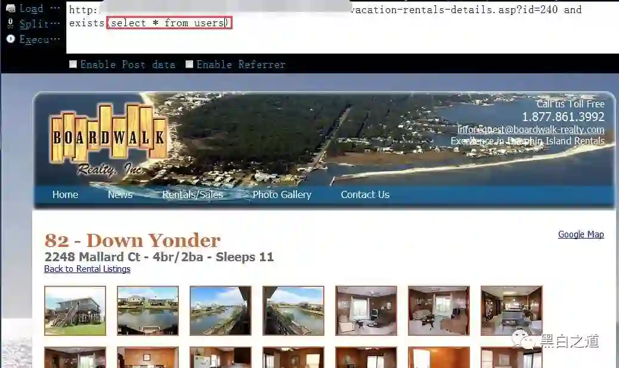Click the Load URL button label
This screenshot has width=619, height=368.
[x=39, y=8]
